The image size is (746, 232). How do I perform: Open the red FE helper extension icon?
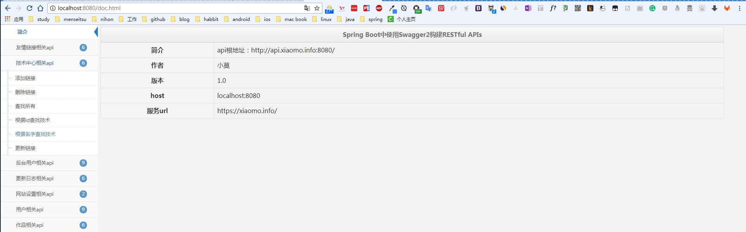(x=367, y=8)
